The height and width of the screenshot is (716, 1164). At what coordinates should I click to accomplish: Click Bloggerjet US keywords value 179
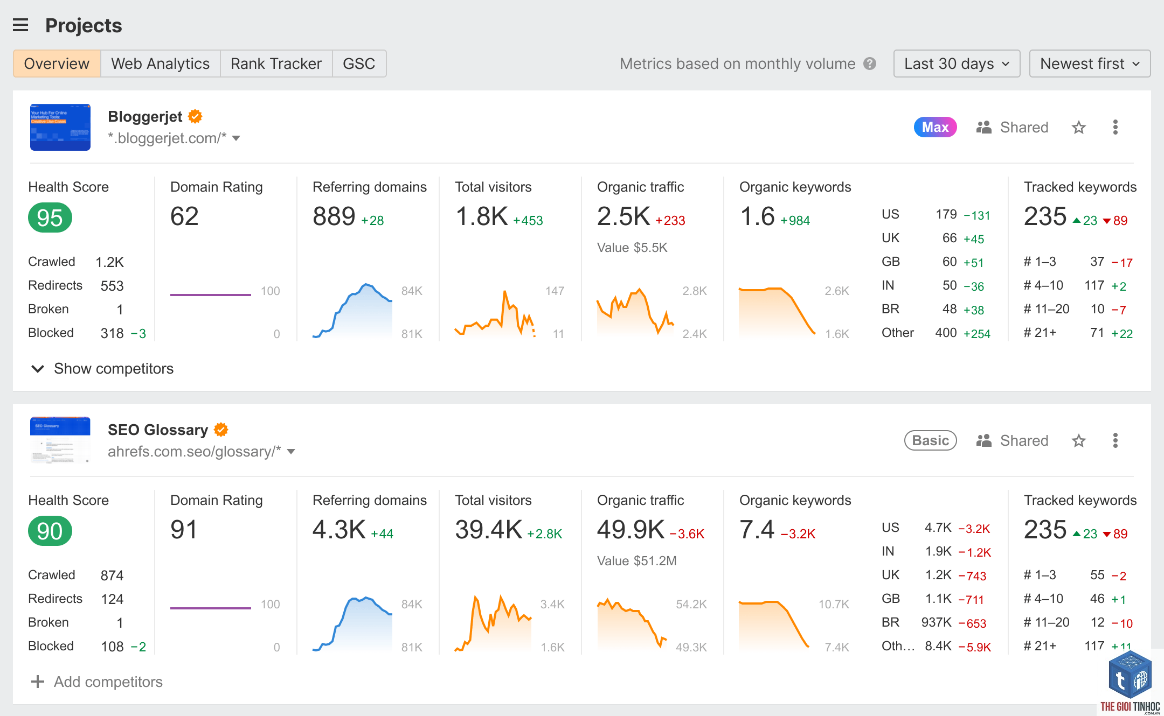[946, 214]
